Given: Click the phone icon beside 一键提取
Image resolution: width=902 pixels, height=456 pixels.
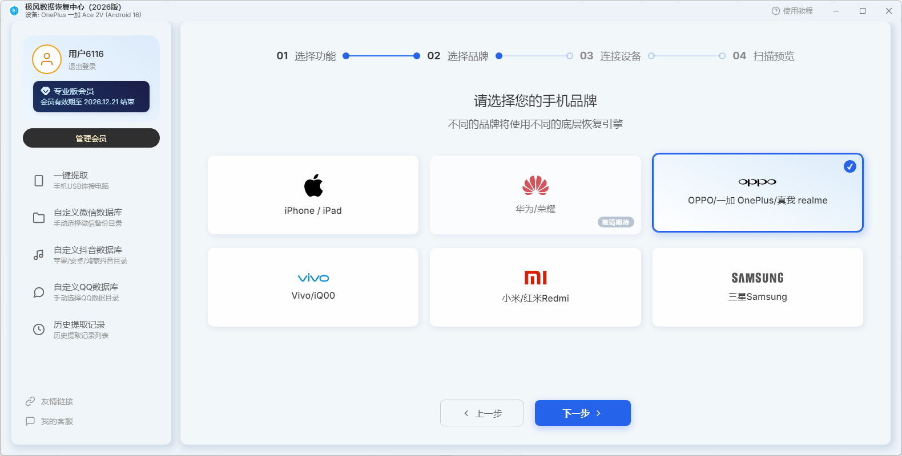Looking at the screenshot, I should pos(39,181).
